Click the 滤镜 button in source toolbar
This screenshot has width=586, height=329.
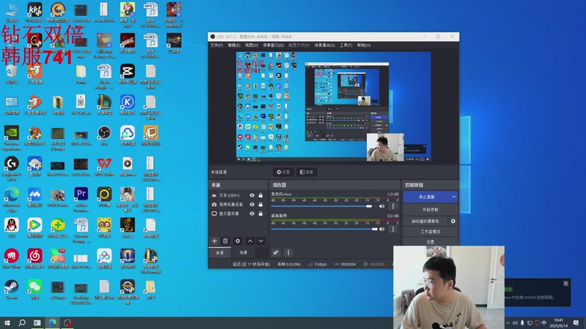(306, 172)
